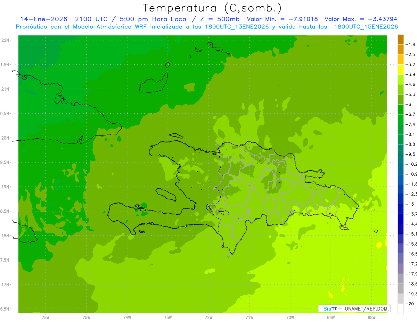Screen dimensions: 417x322
Task: Click the '22N' latitude axis label
Action: point(5,40)
